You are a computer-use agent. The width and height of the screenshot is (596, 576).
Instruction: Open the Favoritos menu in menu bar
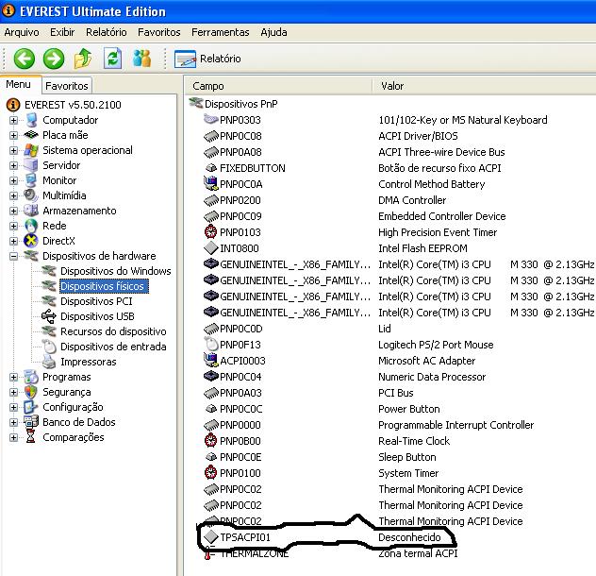(x=158, y=32)
